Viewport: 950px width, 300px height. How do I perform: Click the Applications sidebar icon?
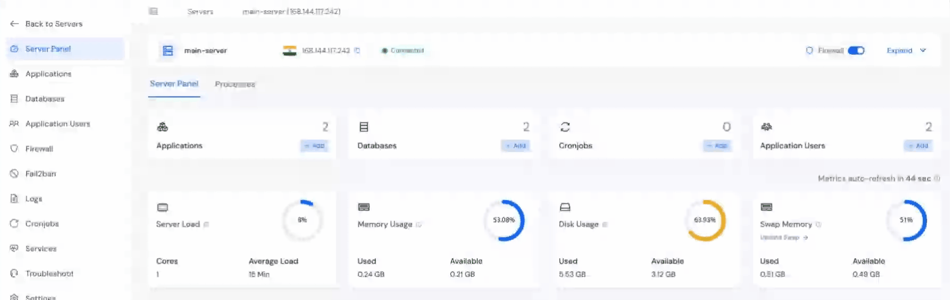(15, 74)
